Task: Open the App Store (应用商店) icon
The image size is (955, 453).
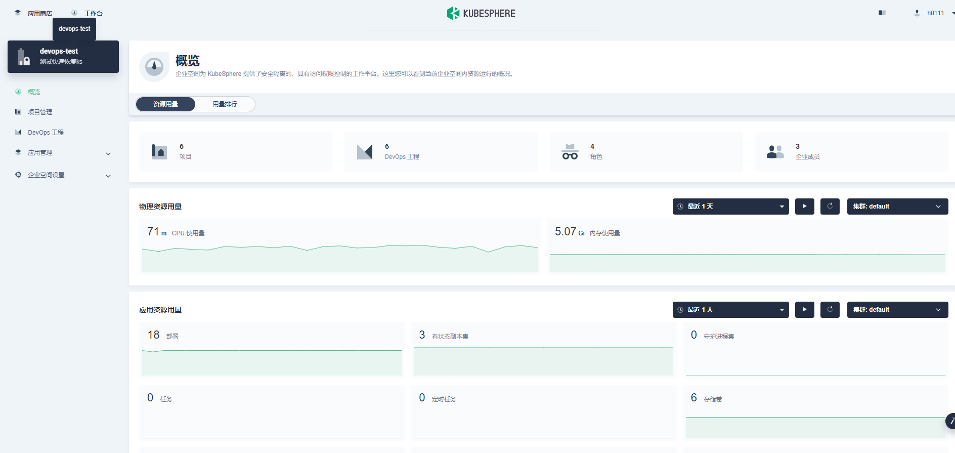Action: [18, 13]
